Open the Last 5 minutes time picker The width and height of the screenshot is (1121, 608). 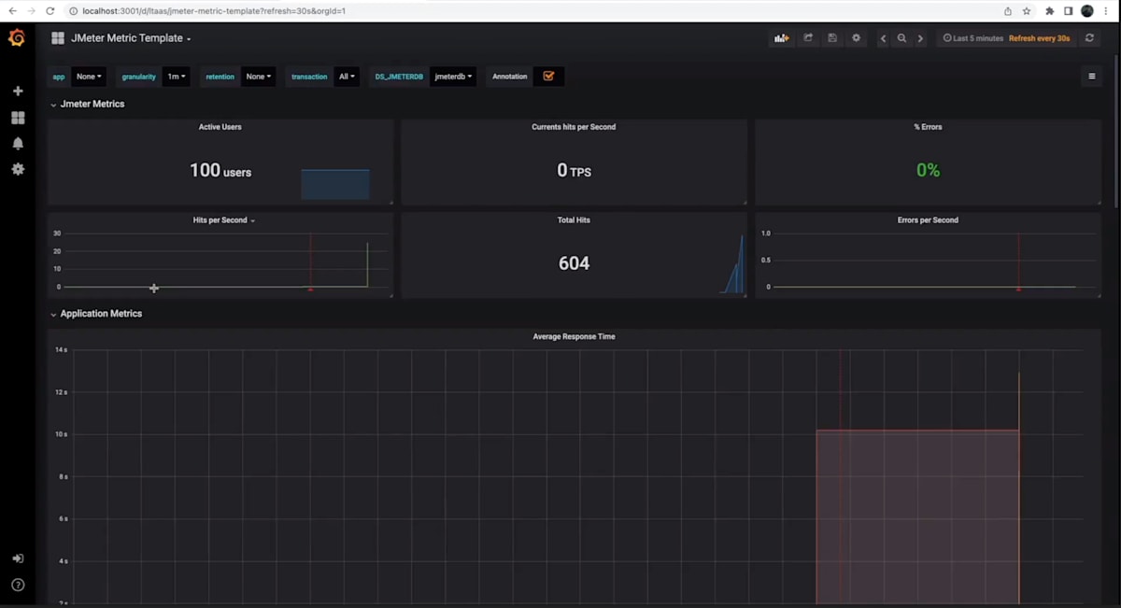[972, 38]
